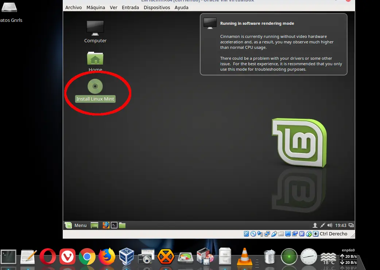The height and width of the screenshot is (270, 380).
Task: Launch the orange X hexagon app in dock
Action: click(166, 257)
